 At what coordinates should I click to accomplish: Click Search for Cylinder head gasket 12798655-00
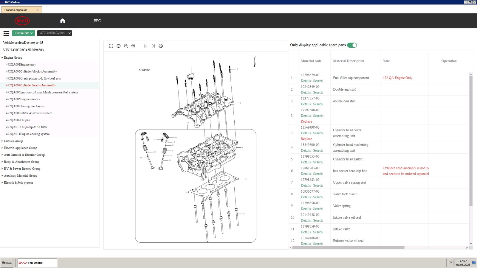pyautogui.click(x=318, y=162)
